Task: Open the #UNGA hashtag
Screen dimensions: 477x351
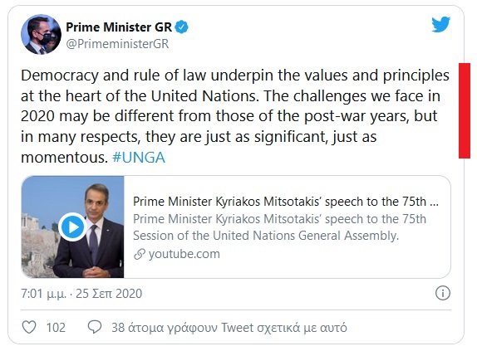Action: [139, 158]
